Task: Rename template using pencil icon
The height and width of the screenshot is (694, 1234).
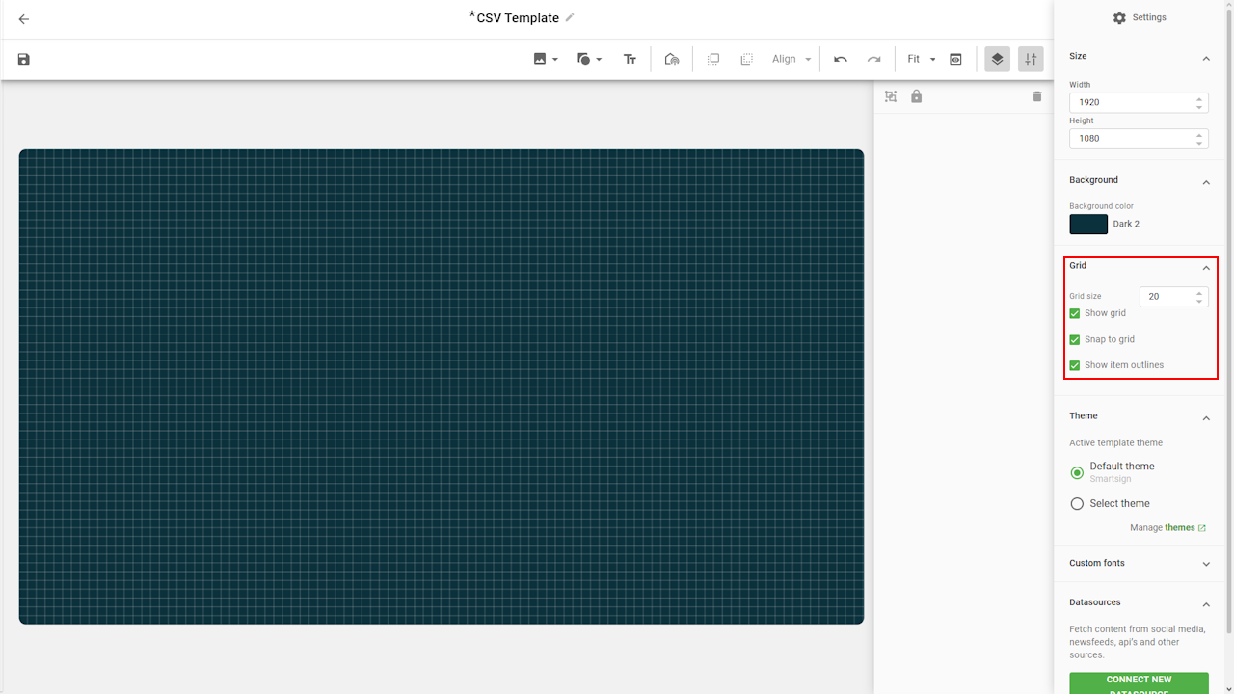Action: 570,17
